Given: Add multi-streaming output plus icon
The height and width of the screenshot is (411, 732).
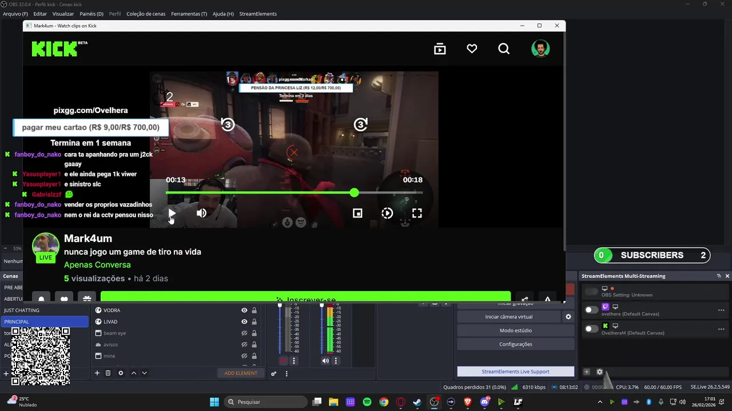Looking at the screenshot, I should coord(587,372).
